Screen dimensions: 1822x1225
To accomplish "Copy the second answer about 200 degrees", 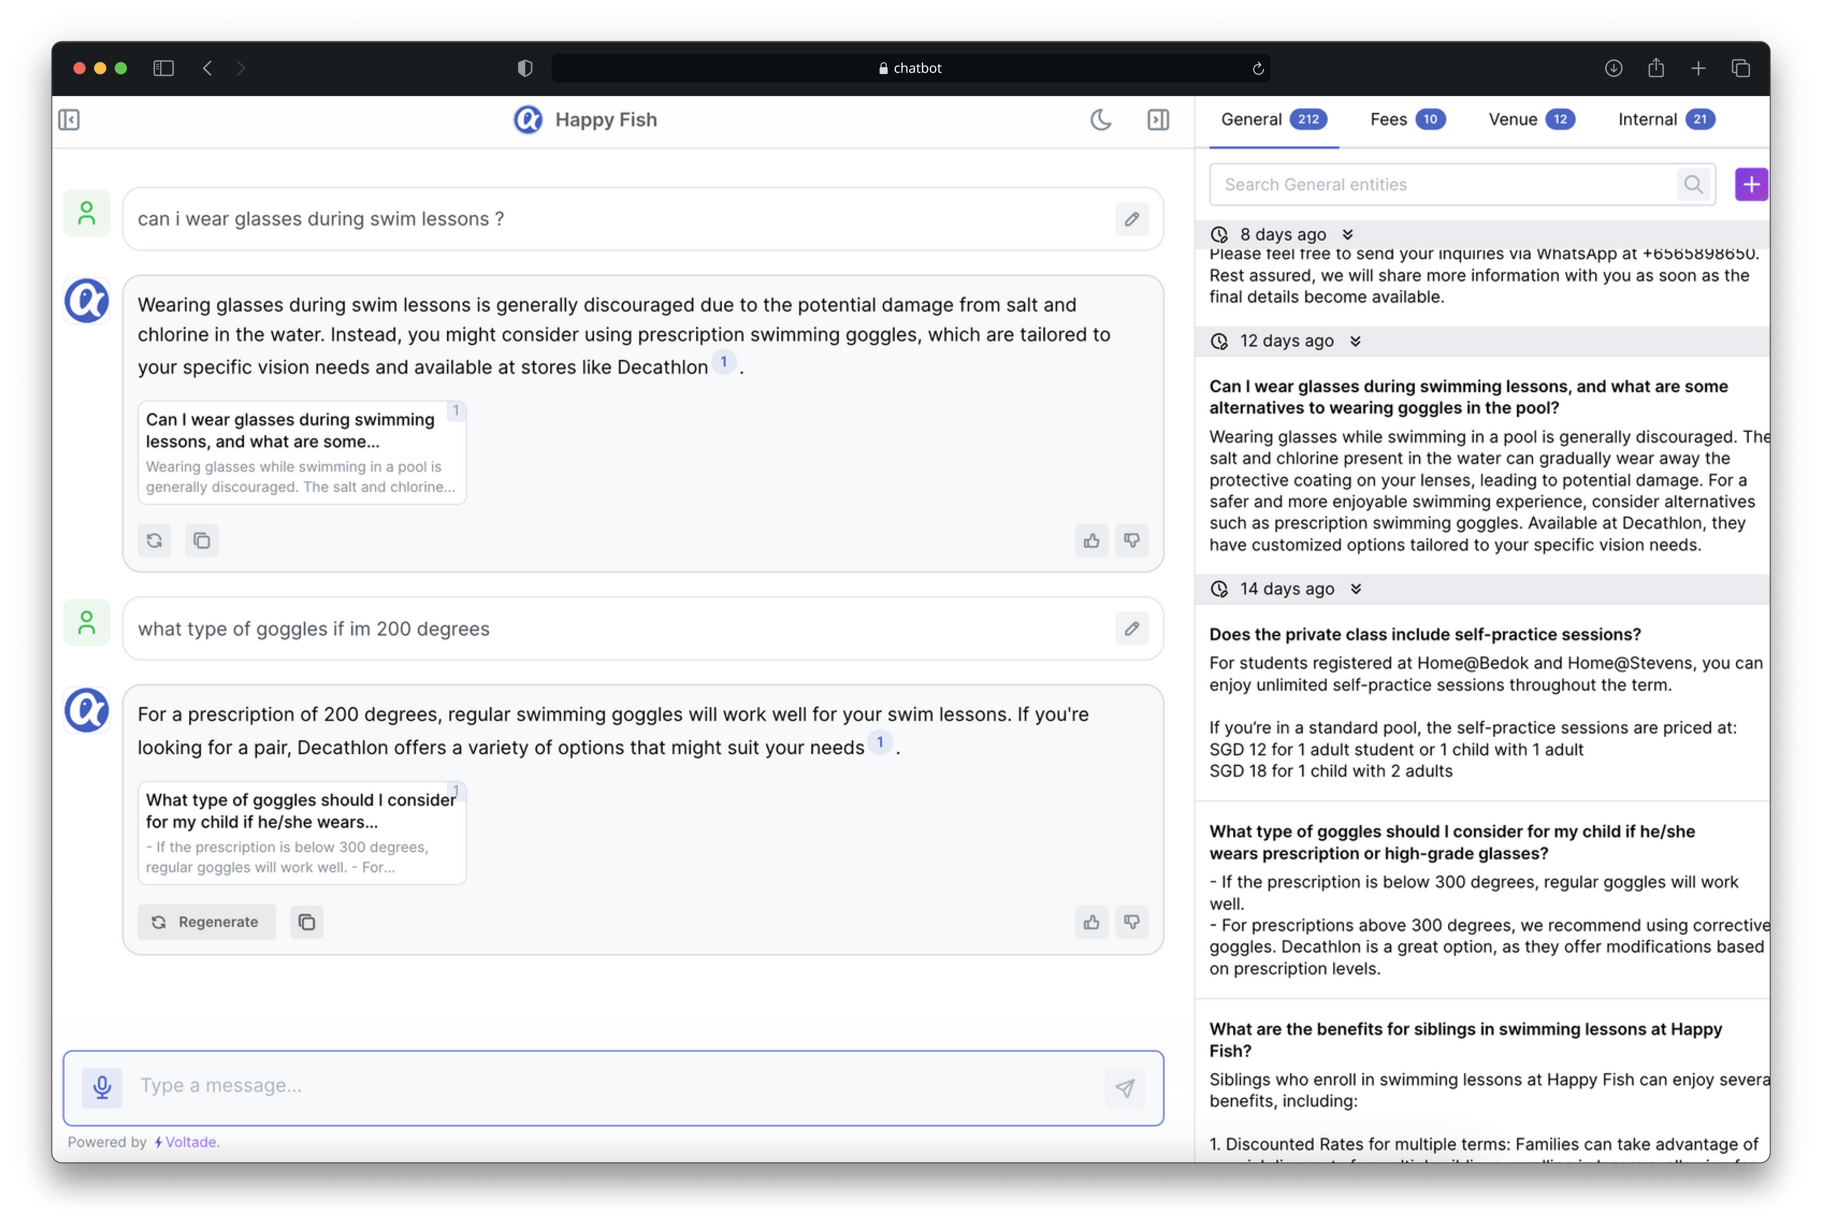I will pyautogui.click(x=307, y=922).
